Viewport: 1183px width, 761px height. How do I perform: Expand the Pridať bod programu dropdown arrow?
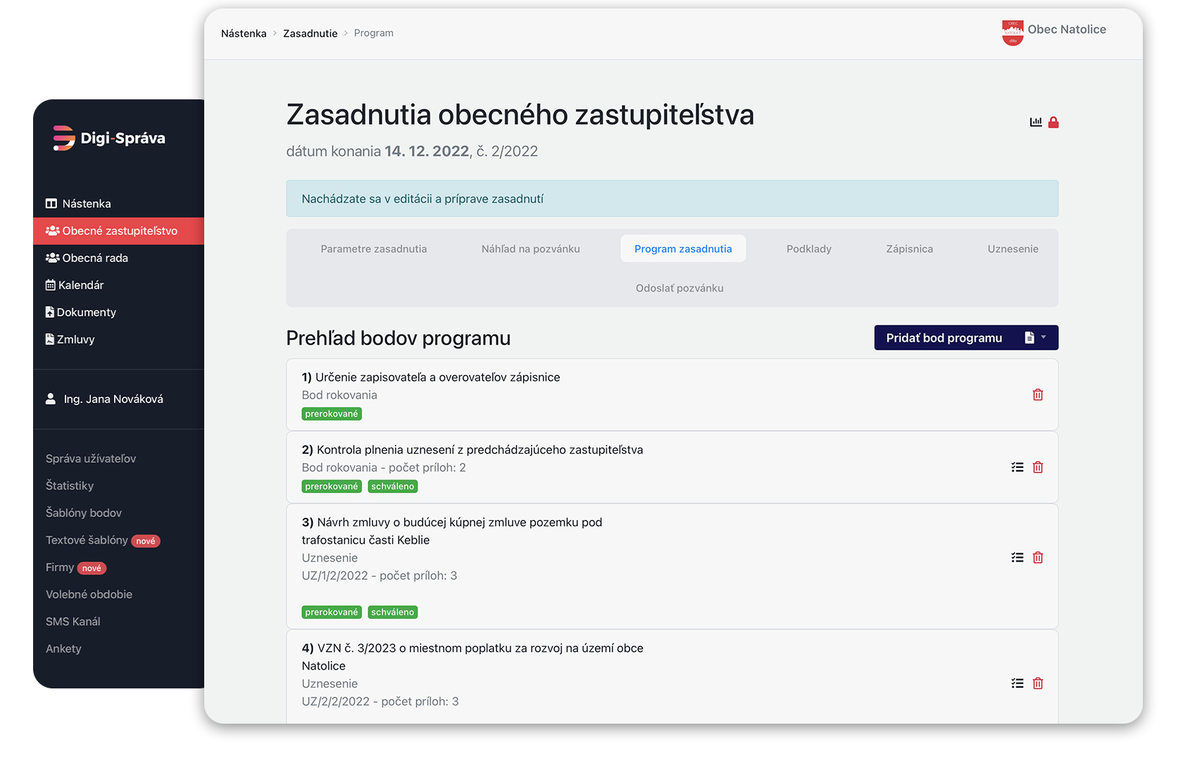pos(1044,338)
